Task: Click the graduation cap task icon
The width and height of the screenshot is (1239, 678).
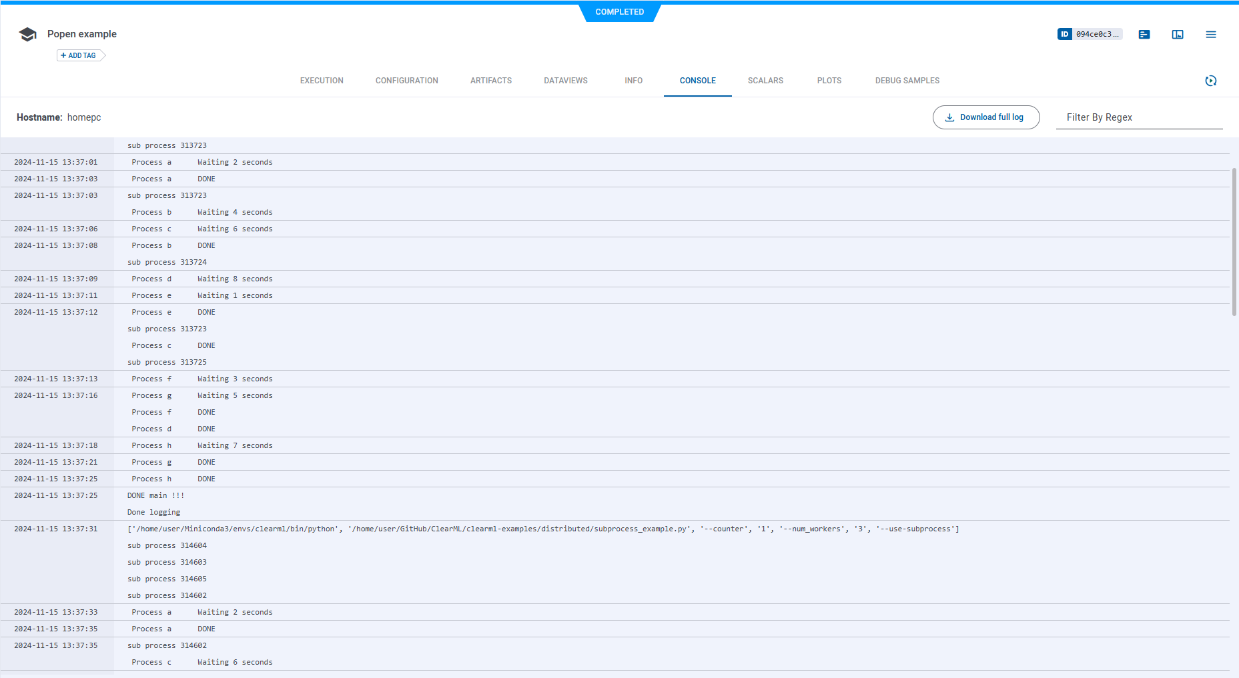Action: tap(27, 35)
